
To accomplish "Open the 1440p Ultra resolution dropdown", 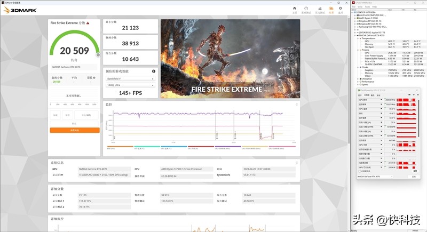I will point(130,85).
